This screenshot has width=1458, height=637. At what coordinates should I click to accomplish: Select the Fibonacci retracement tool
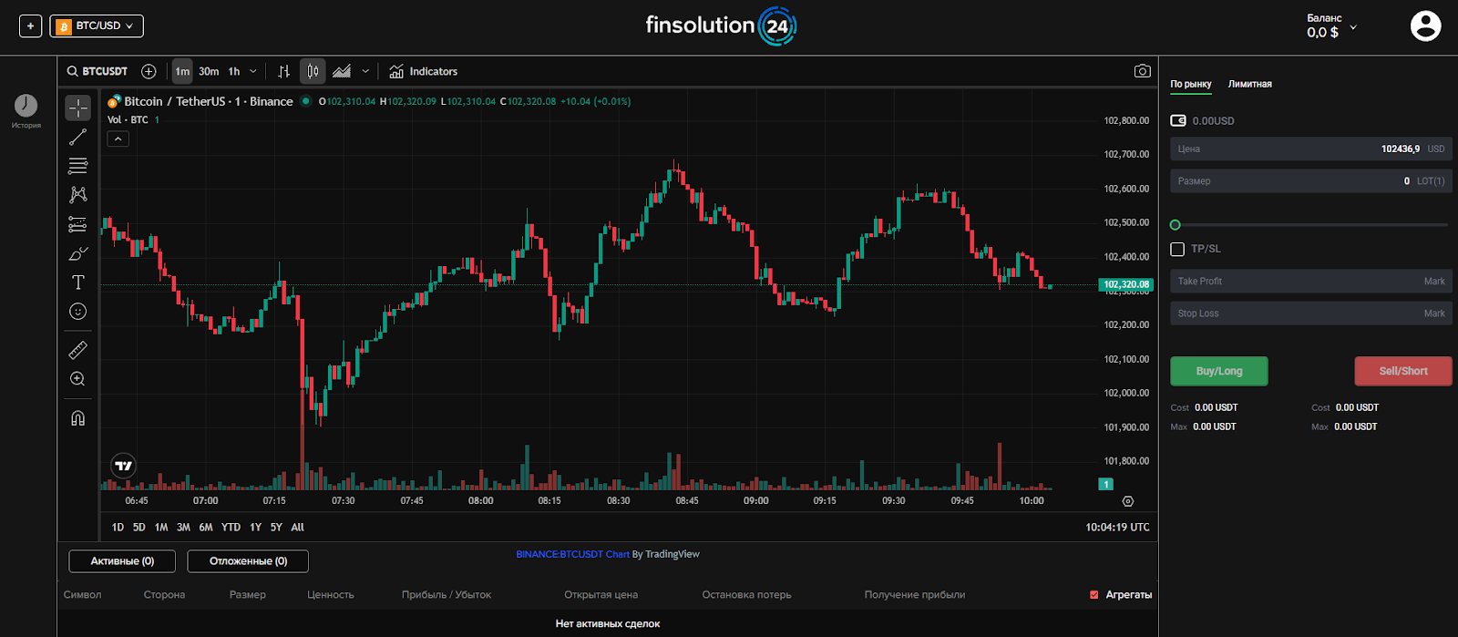pos(78,166)
